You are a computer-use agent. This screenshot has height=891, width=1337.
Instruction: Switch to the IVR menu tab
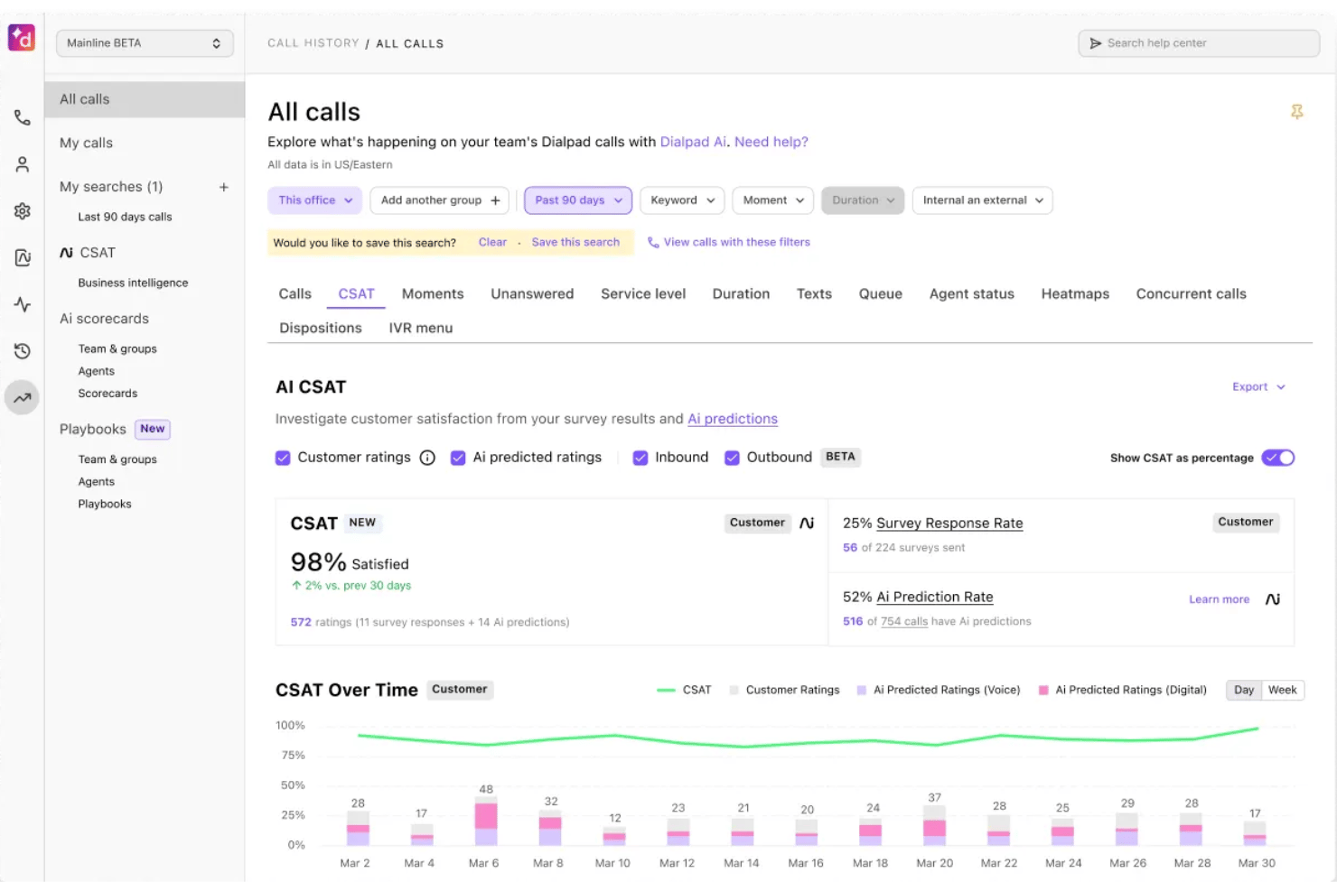(x=421, y=329)
